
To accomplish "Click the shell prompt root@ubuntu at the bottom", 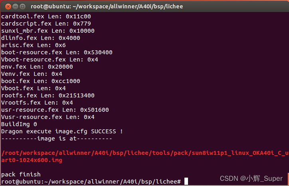I will (x=91, y=182).
